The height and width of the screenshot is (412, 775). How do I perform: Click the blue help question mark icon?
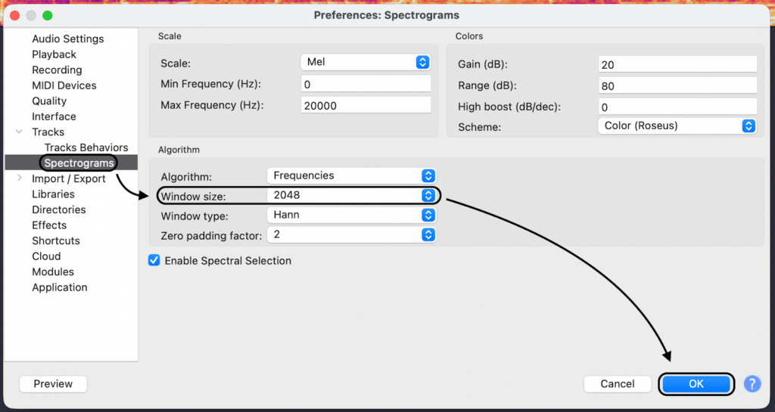752,384
